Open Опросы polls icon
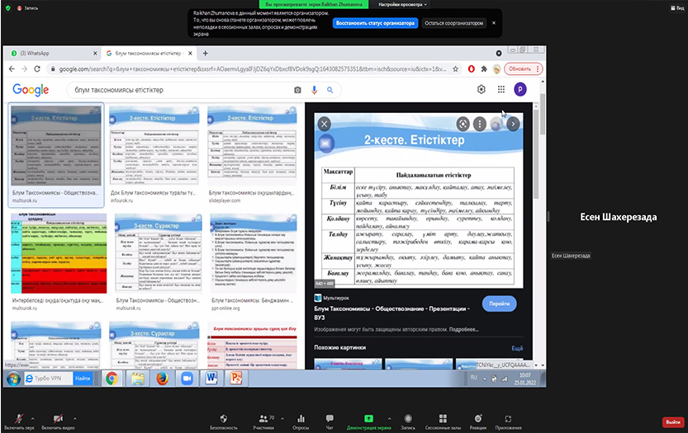 [x=301, y=421]
